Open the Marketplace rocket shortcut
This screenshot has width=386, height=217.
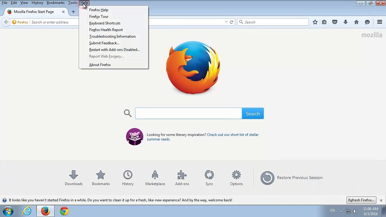pyautogui.click(x=155, y=178)
